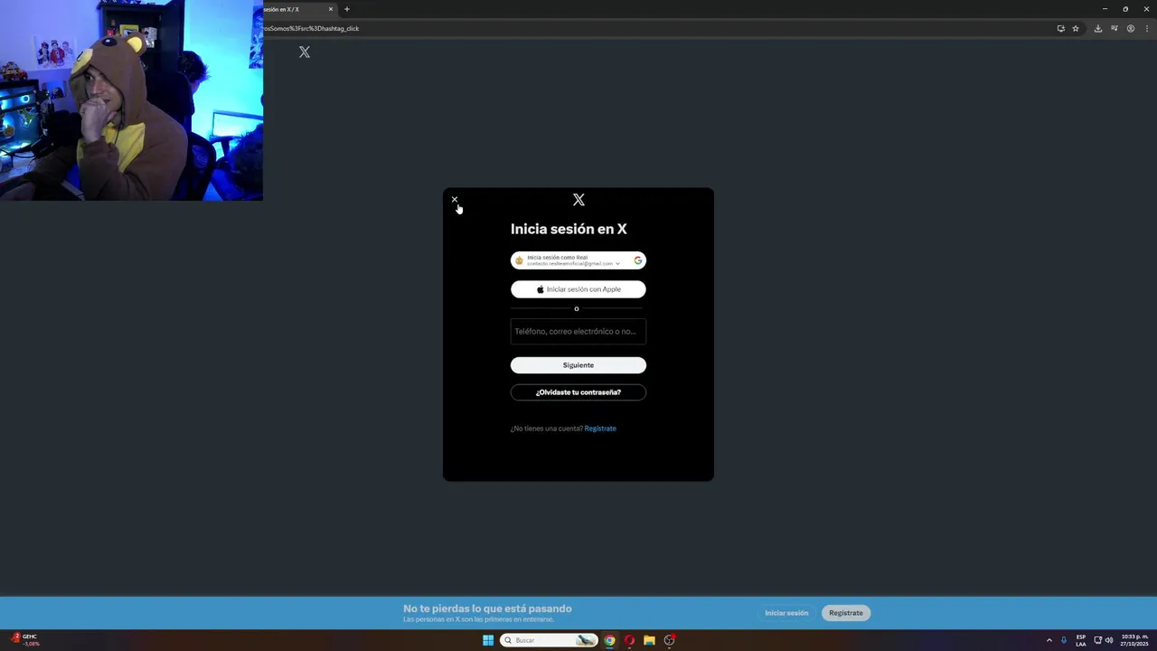Close the X login dialog
The height and width of the screenshot is (651, 1157).
click(x=455, y=200)
